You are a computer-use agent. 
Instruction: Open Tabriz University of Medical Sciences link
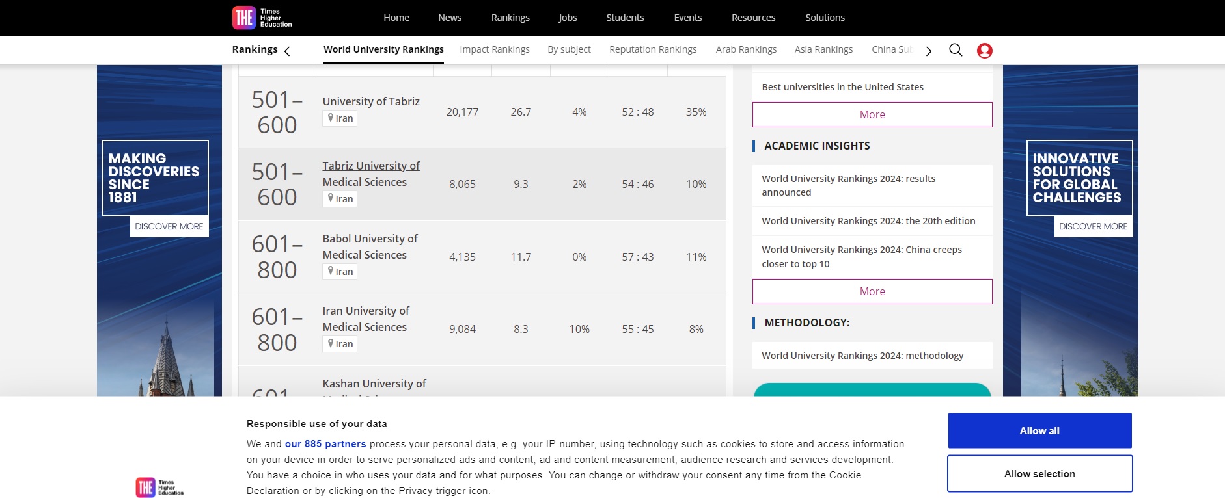pyautogui.click(x=370, y=174)
